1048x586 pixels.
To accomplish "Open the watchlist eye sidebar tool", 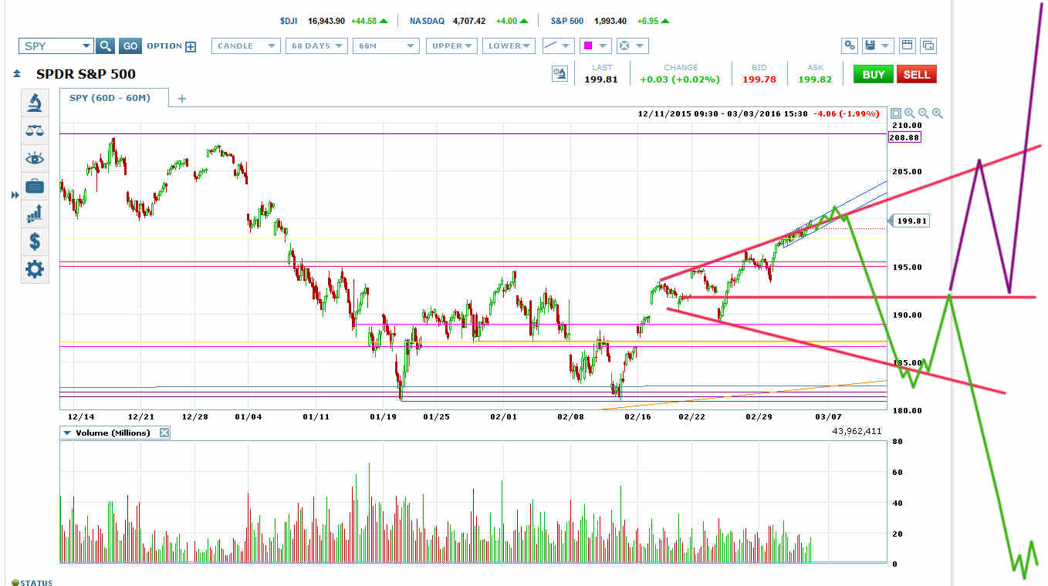I will (x=35, y=158).
